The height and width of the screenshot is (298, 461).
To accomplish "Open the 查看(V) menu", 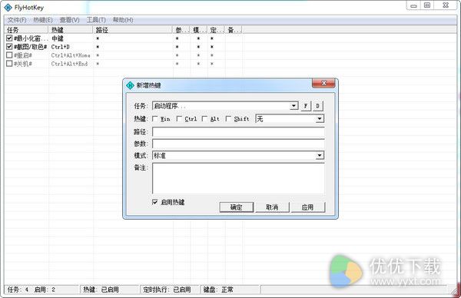I will (69, 20).
